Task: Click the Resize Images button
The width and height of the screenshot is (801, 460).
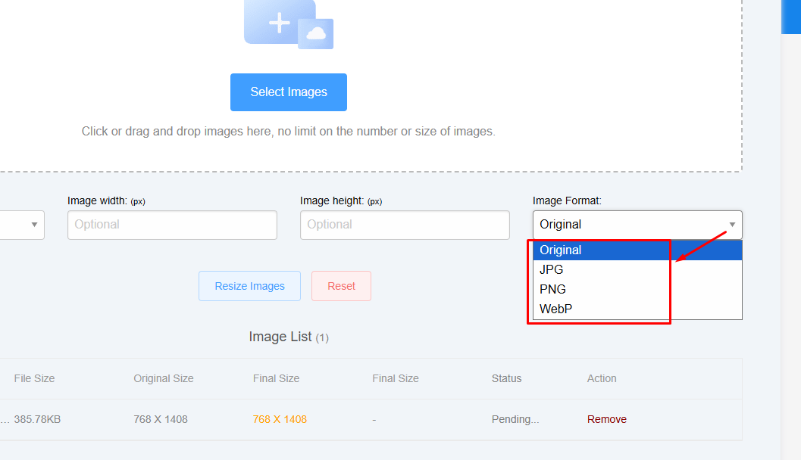Action: pyautogui.click(x=249, y=286)
